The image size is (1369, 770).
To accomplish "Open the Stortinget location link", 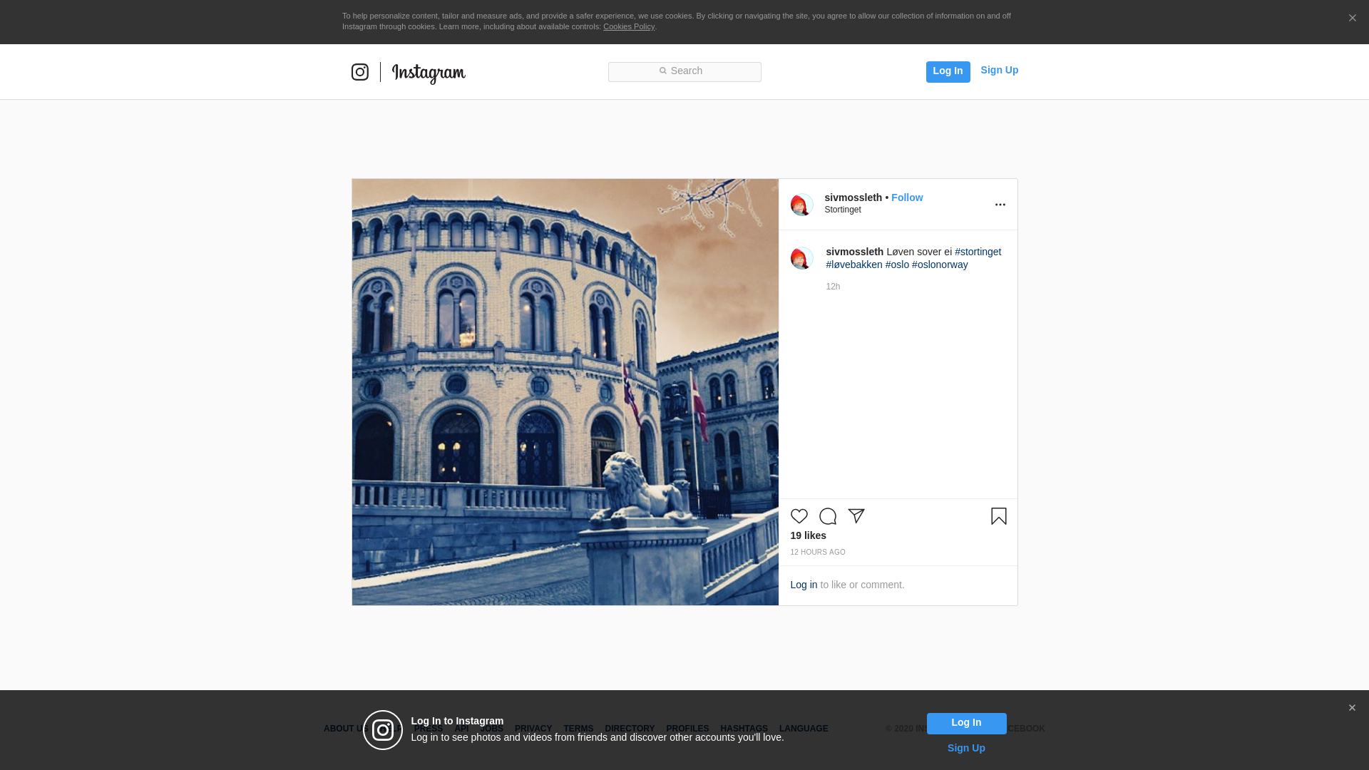I will pyautogui.click(x=843, y=210).
